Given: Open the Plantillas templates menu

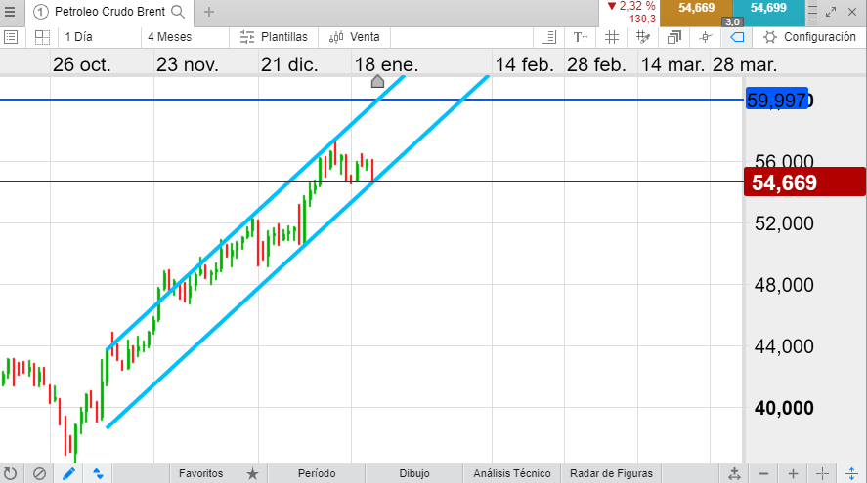Looking at the screenshot, I should click(274, 37).
